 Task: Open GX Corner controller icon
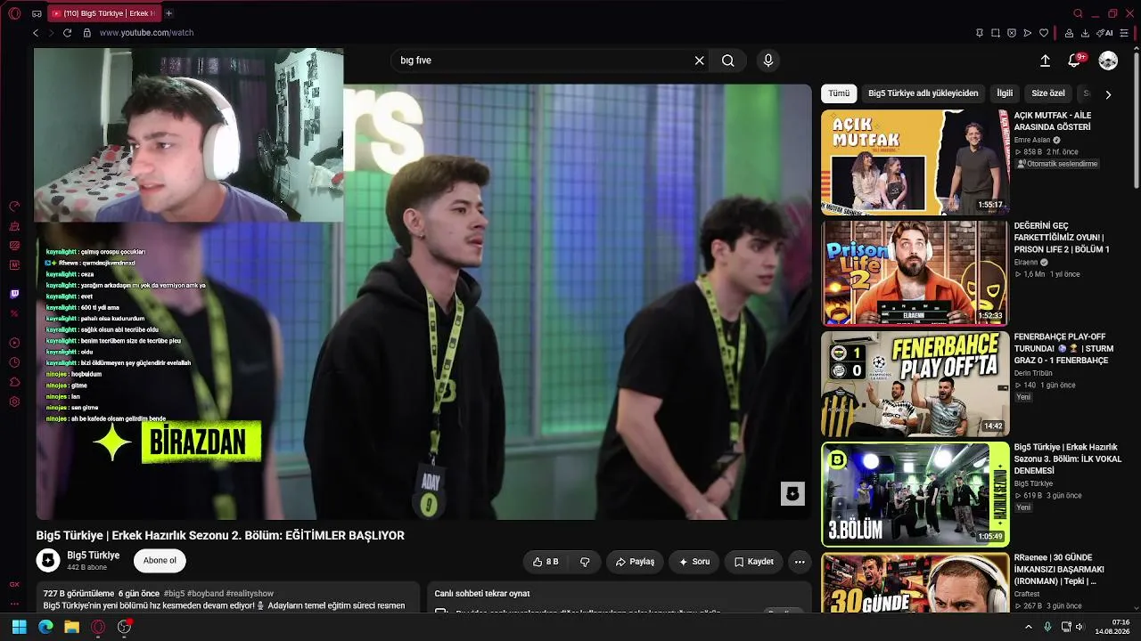click(37, 13)
